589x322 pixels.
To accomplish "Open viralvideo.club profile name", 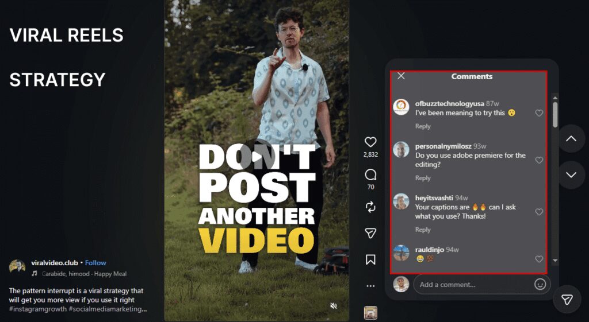I will click(55, 263).
